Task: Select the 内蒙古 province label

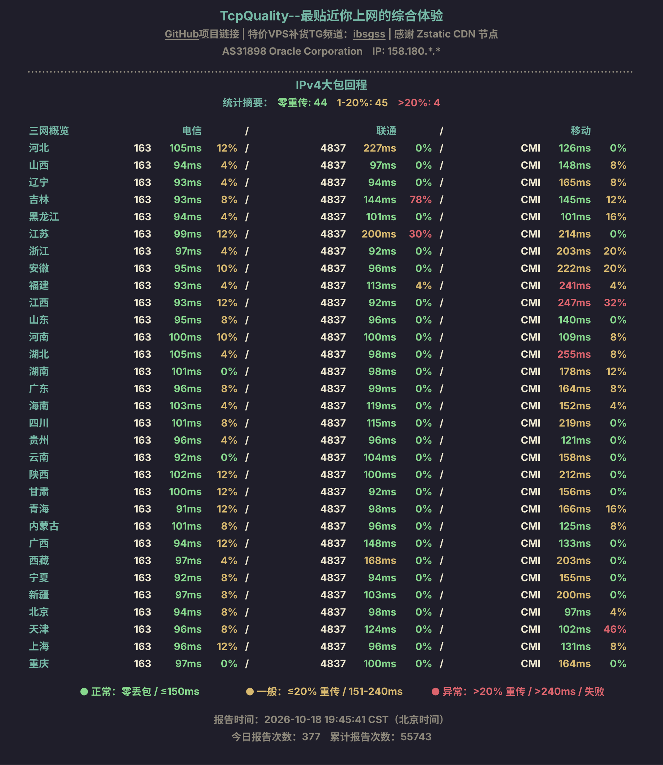Action: click(x=44, y=526)
